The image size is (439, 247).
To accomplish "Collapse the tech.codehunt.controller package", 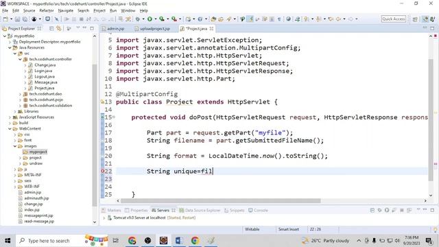I will coord(20,60).
